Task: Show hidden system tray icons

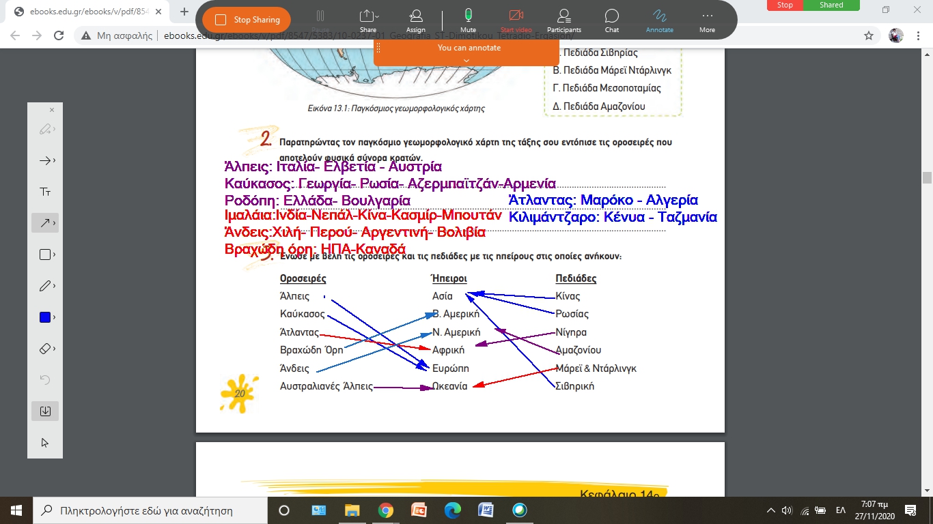Action: coord(771,510)
